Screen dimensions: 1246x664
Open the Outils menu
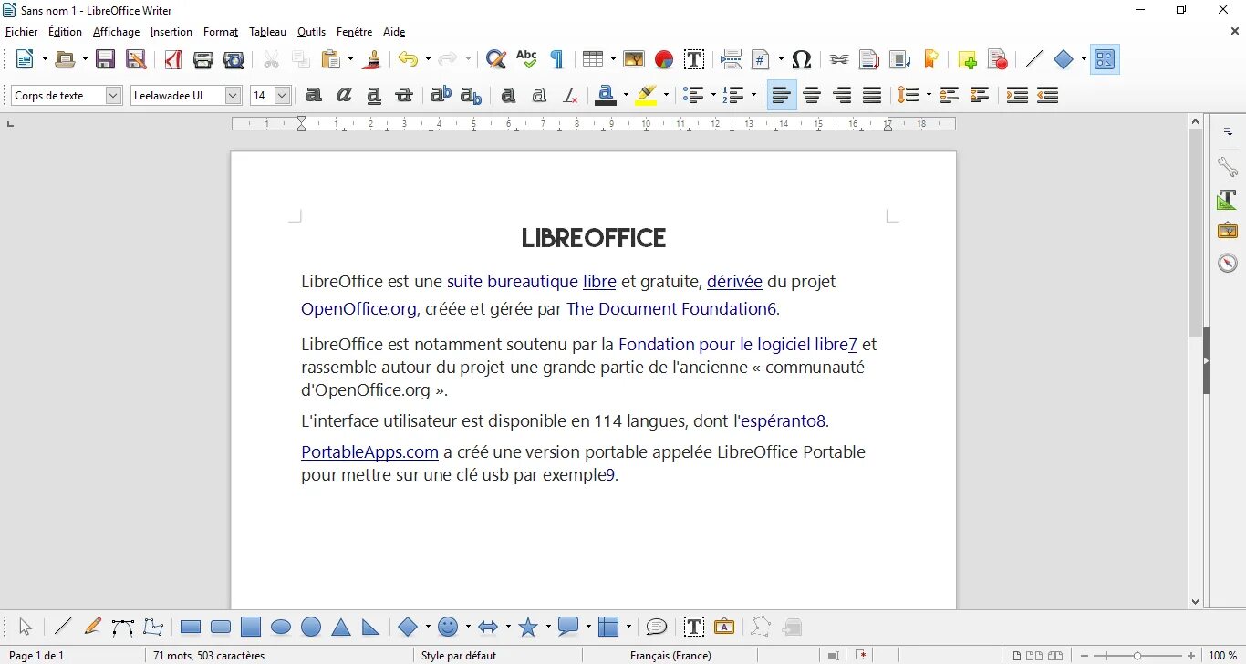click(311, 32)
